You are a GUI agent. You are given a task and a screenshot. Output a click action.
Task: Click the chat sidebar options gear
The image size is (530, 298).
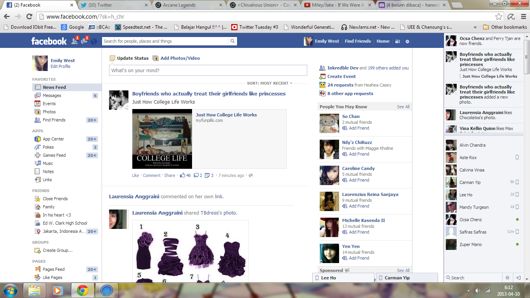[x=507, y=278]
